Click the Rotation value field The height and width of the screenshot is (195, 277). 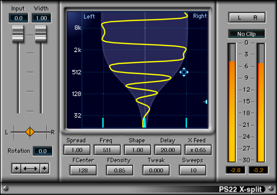(x=42, y=151)
